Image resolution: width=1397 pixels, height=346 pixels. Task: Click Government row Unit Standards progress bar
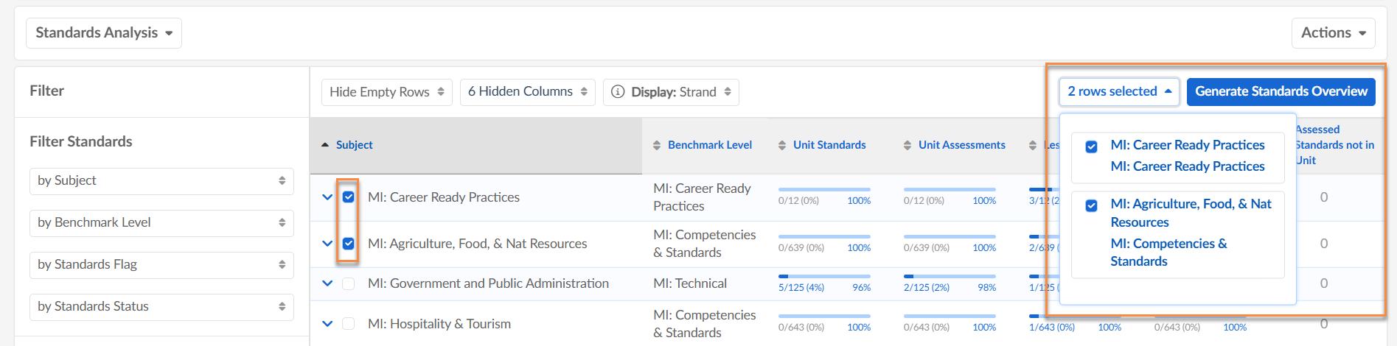pyautogui.click(x=824, y=277)
